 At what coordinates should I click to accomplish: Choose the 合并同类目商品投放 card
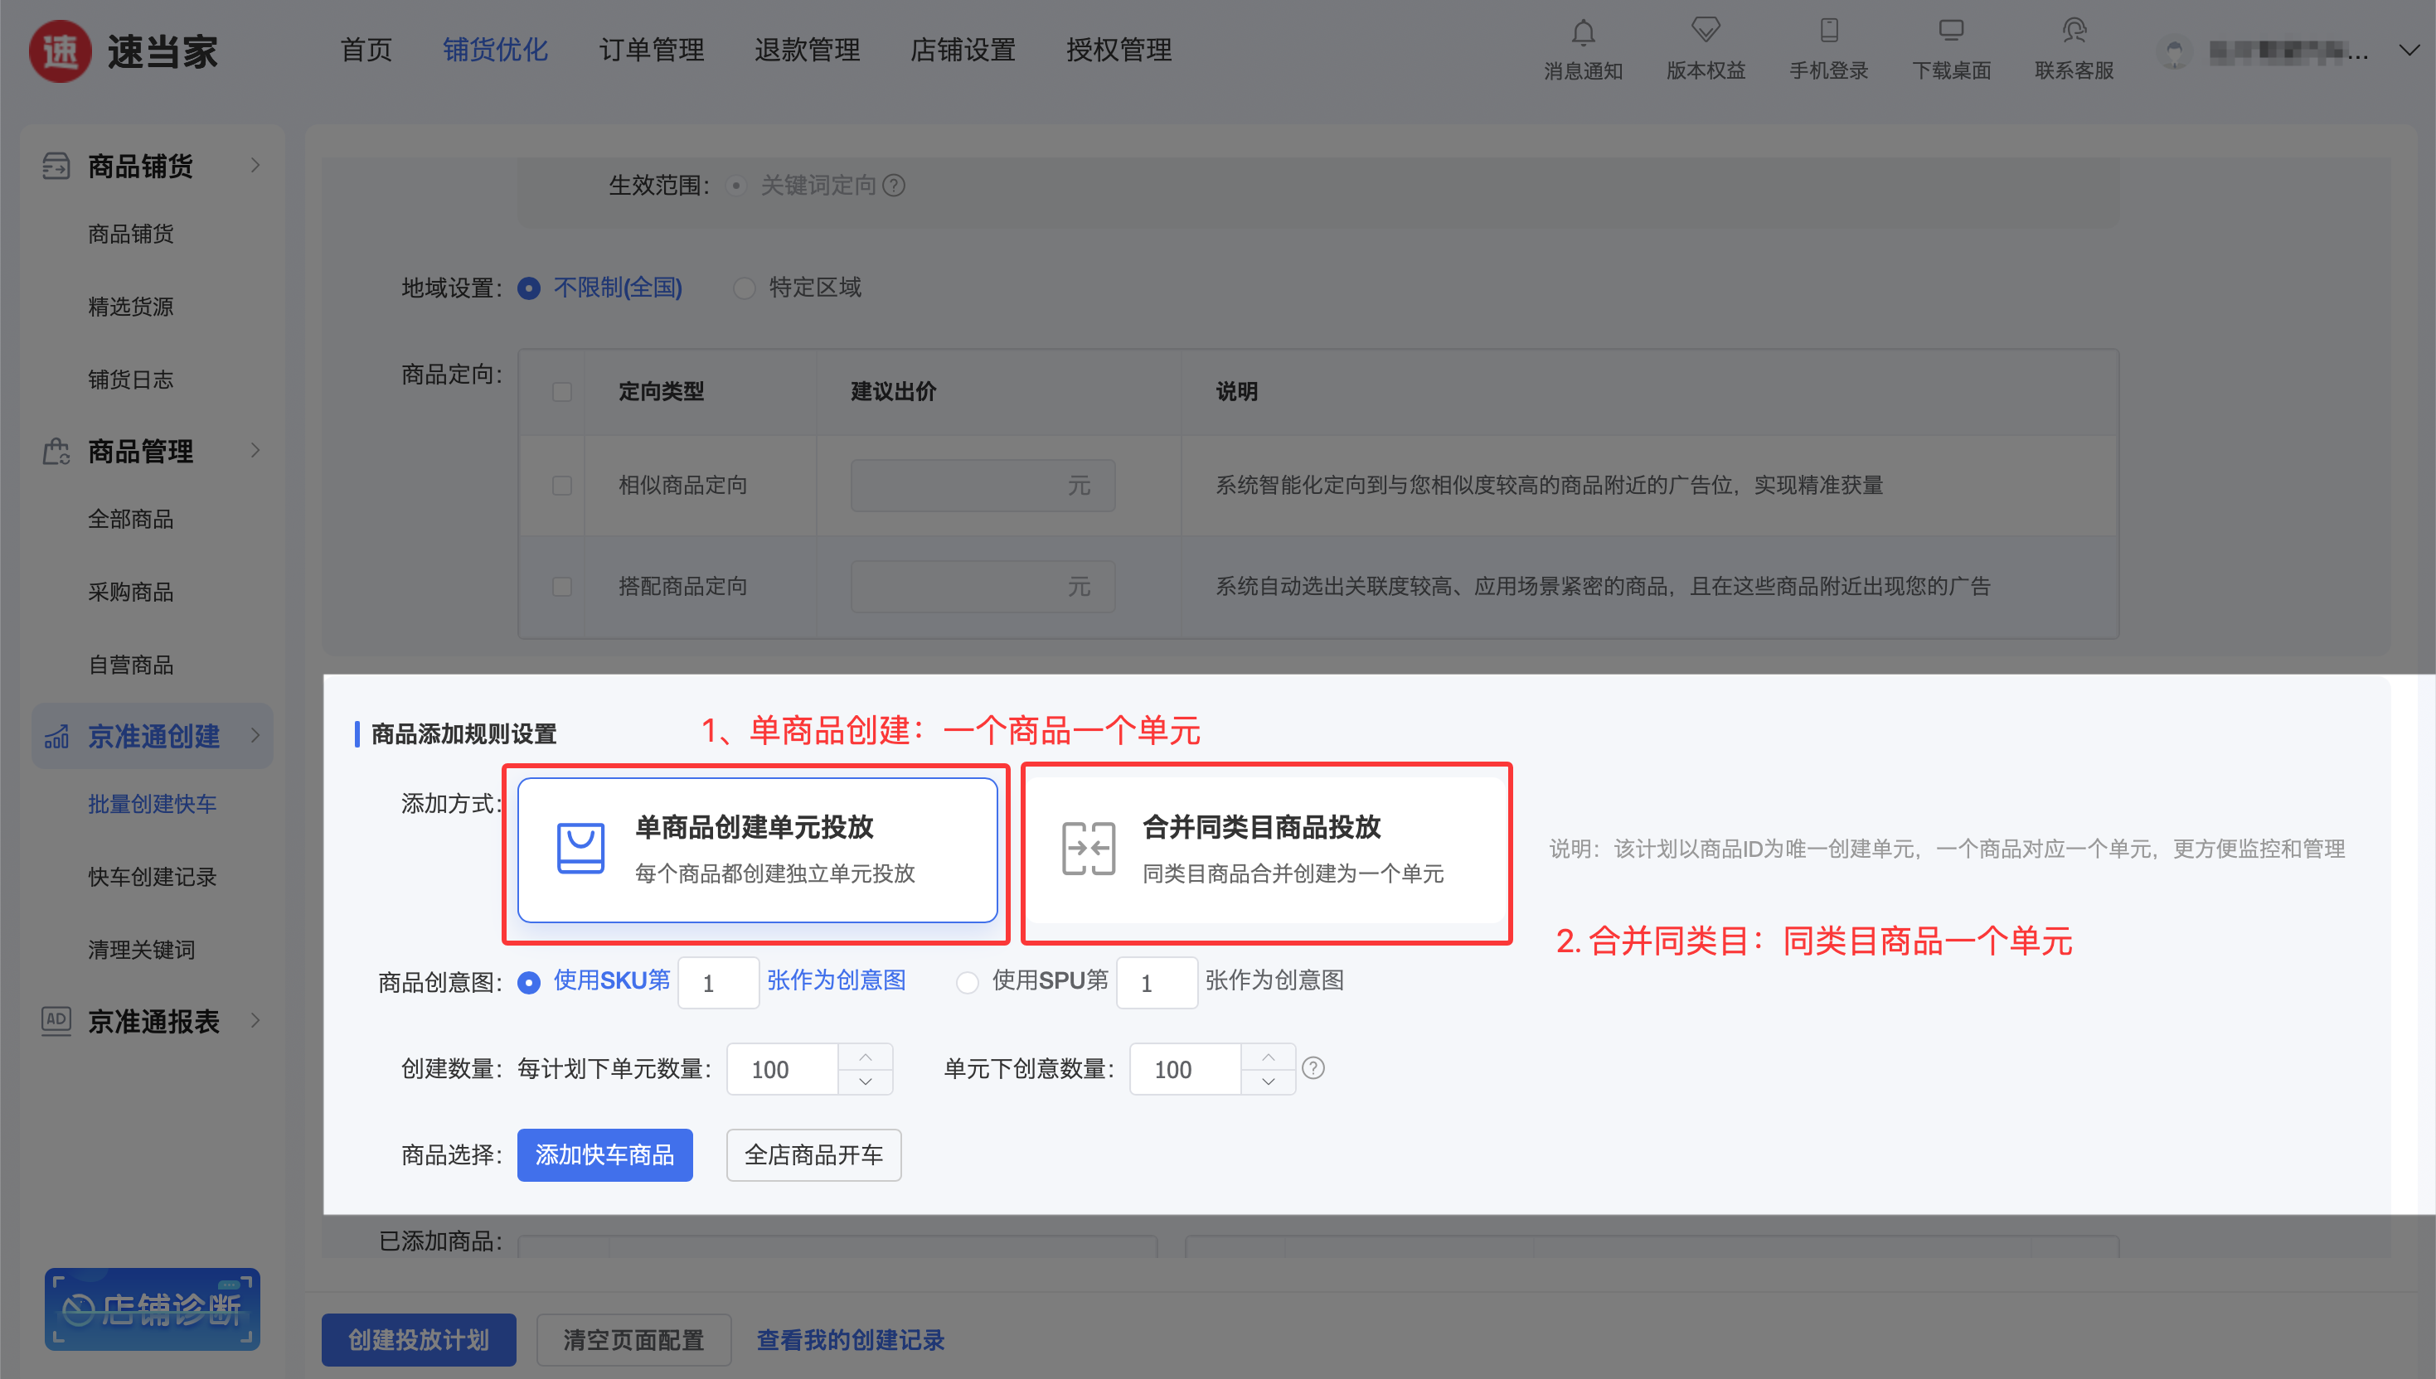tap(1265, 849)
